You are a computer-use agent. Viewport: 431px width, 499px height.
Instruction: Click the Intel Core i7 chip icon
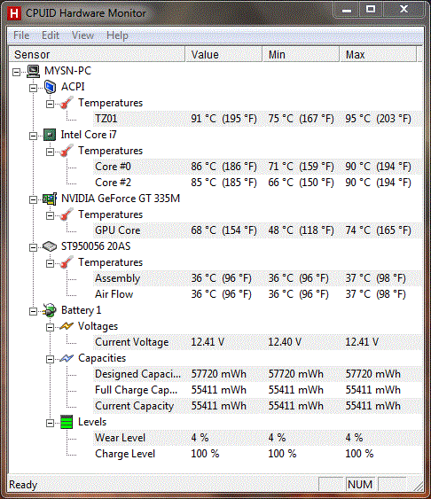[50, 135]
